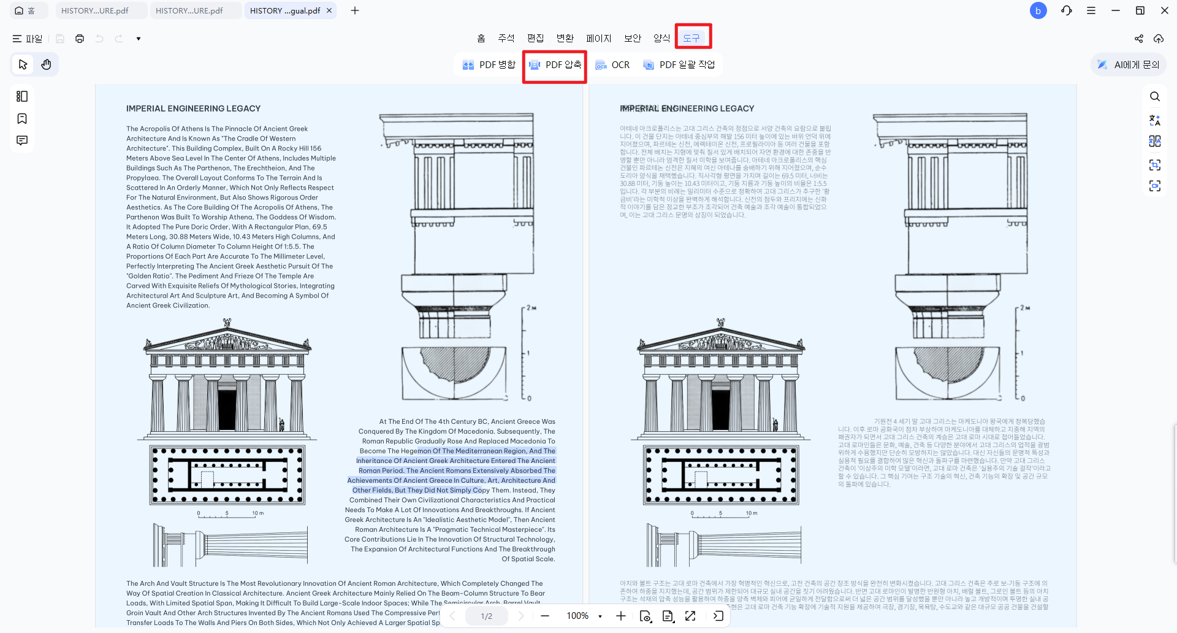Go to the next page arrow
Viewport: 1177px width, 633px height.
521,616
